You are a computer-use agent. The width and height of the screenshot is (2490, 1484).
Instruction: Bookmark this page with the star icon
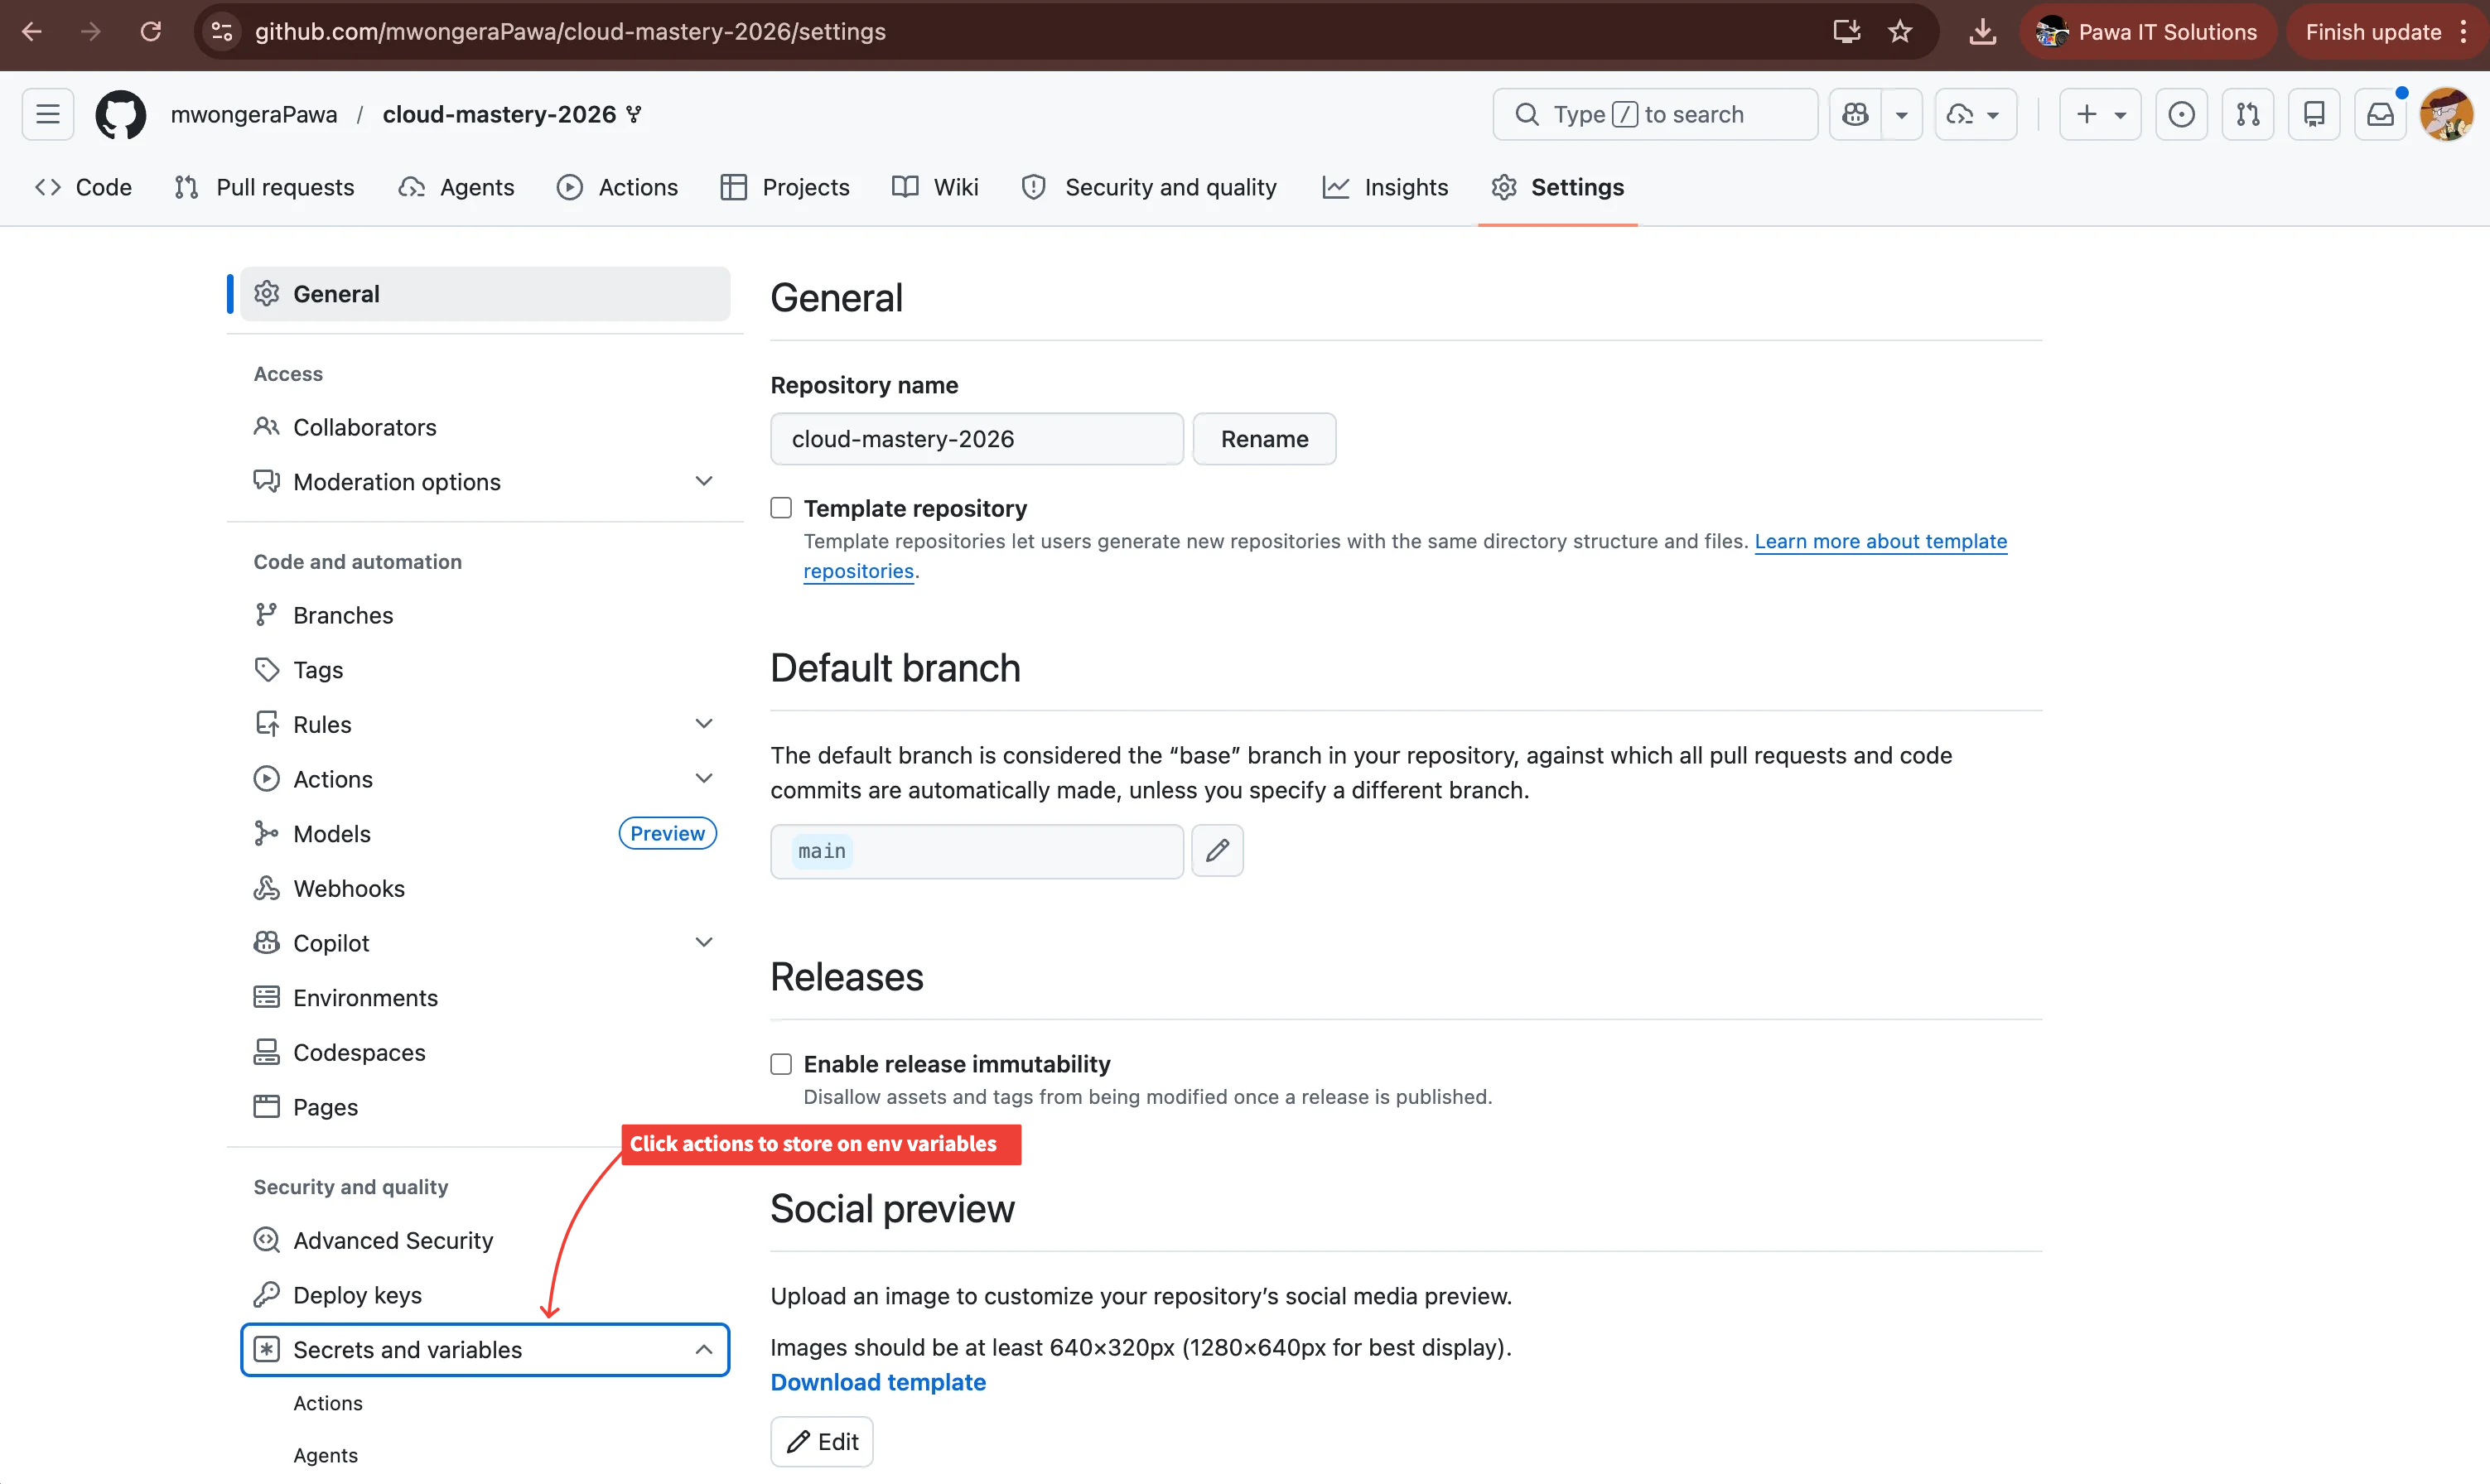coord(1900,31)
